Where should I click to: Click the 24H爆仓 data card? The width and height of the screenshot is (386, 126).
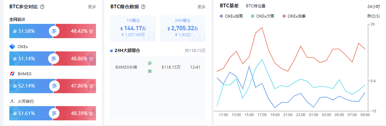click(x=183, y=28)
